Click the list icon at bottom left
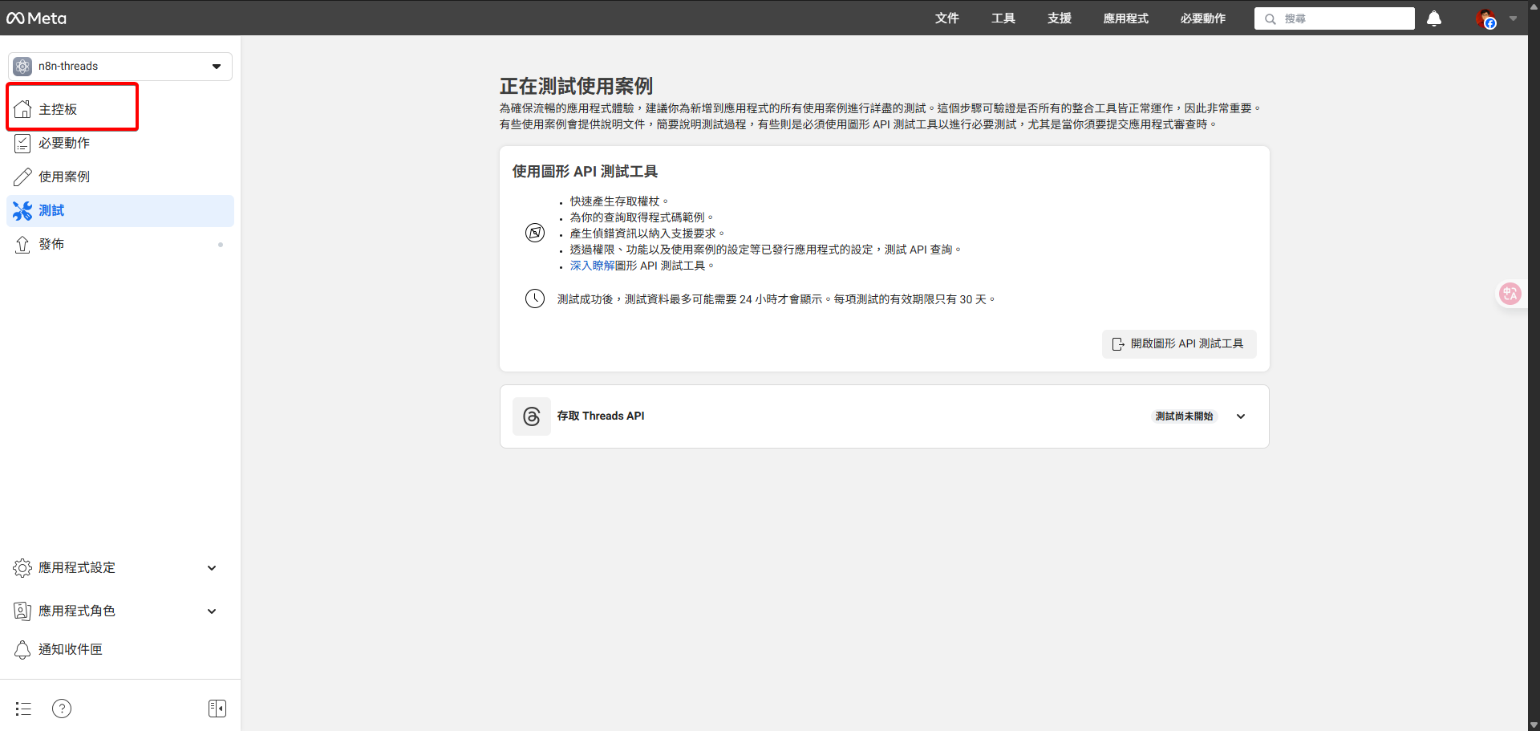 pyautogui.click(x=22, y=708)
